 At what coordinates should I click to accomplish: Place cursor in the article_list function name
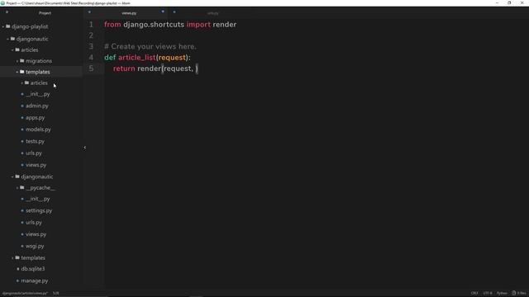[x=136, y=58]
